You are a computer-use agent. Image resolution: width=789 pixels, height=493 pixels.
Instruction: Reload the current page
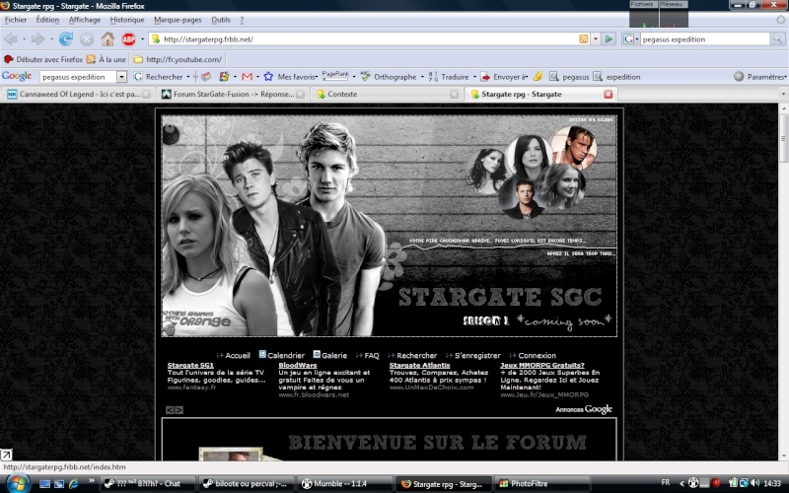pos(66,38)
